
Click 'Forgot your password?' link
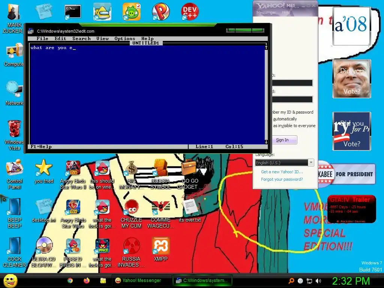pos(282,179)
